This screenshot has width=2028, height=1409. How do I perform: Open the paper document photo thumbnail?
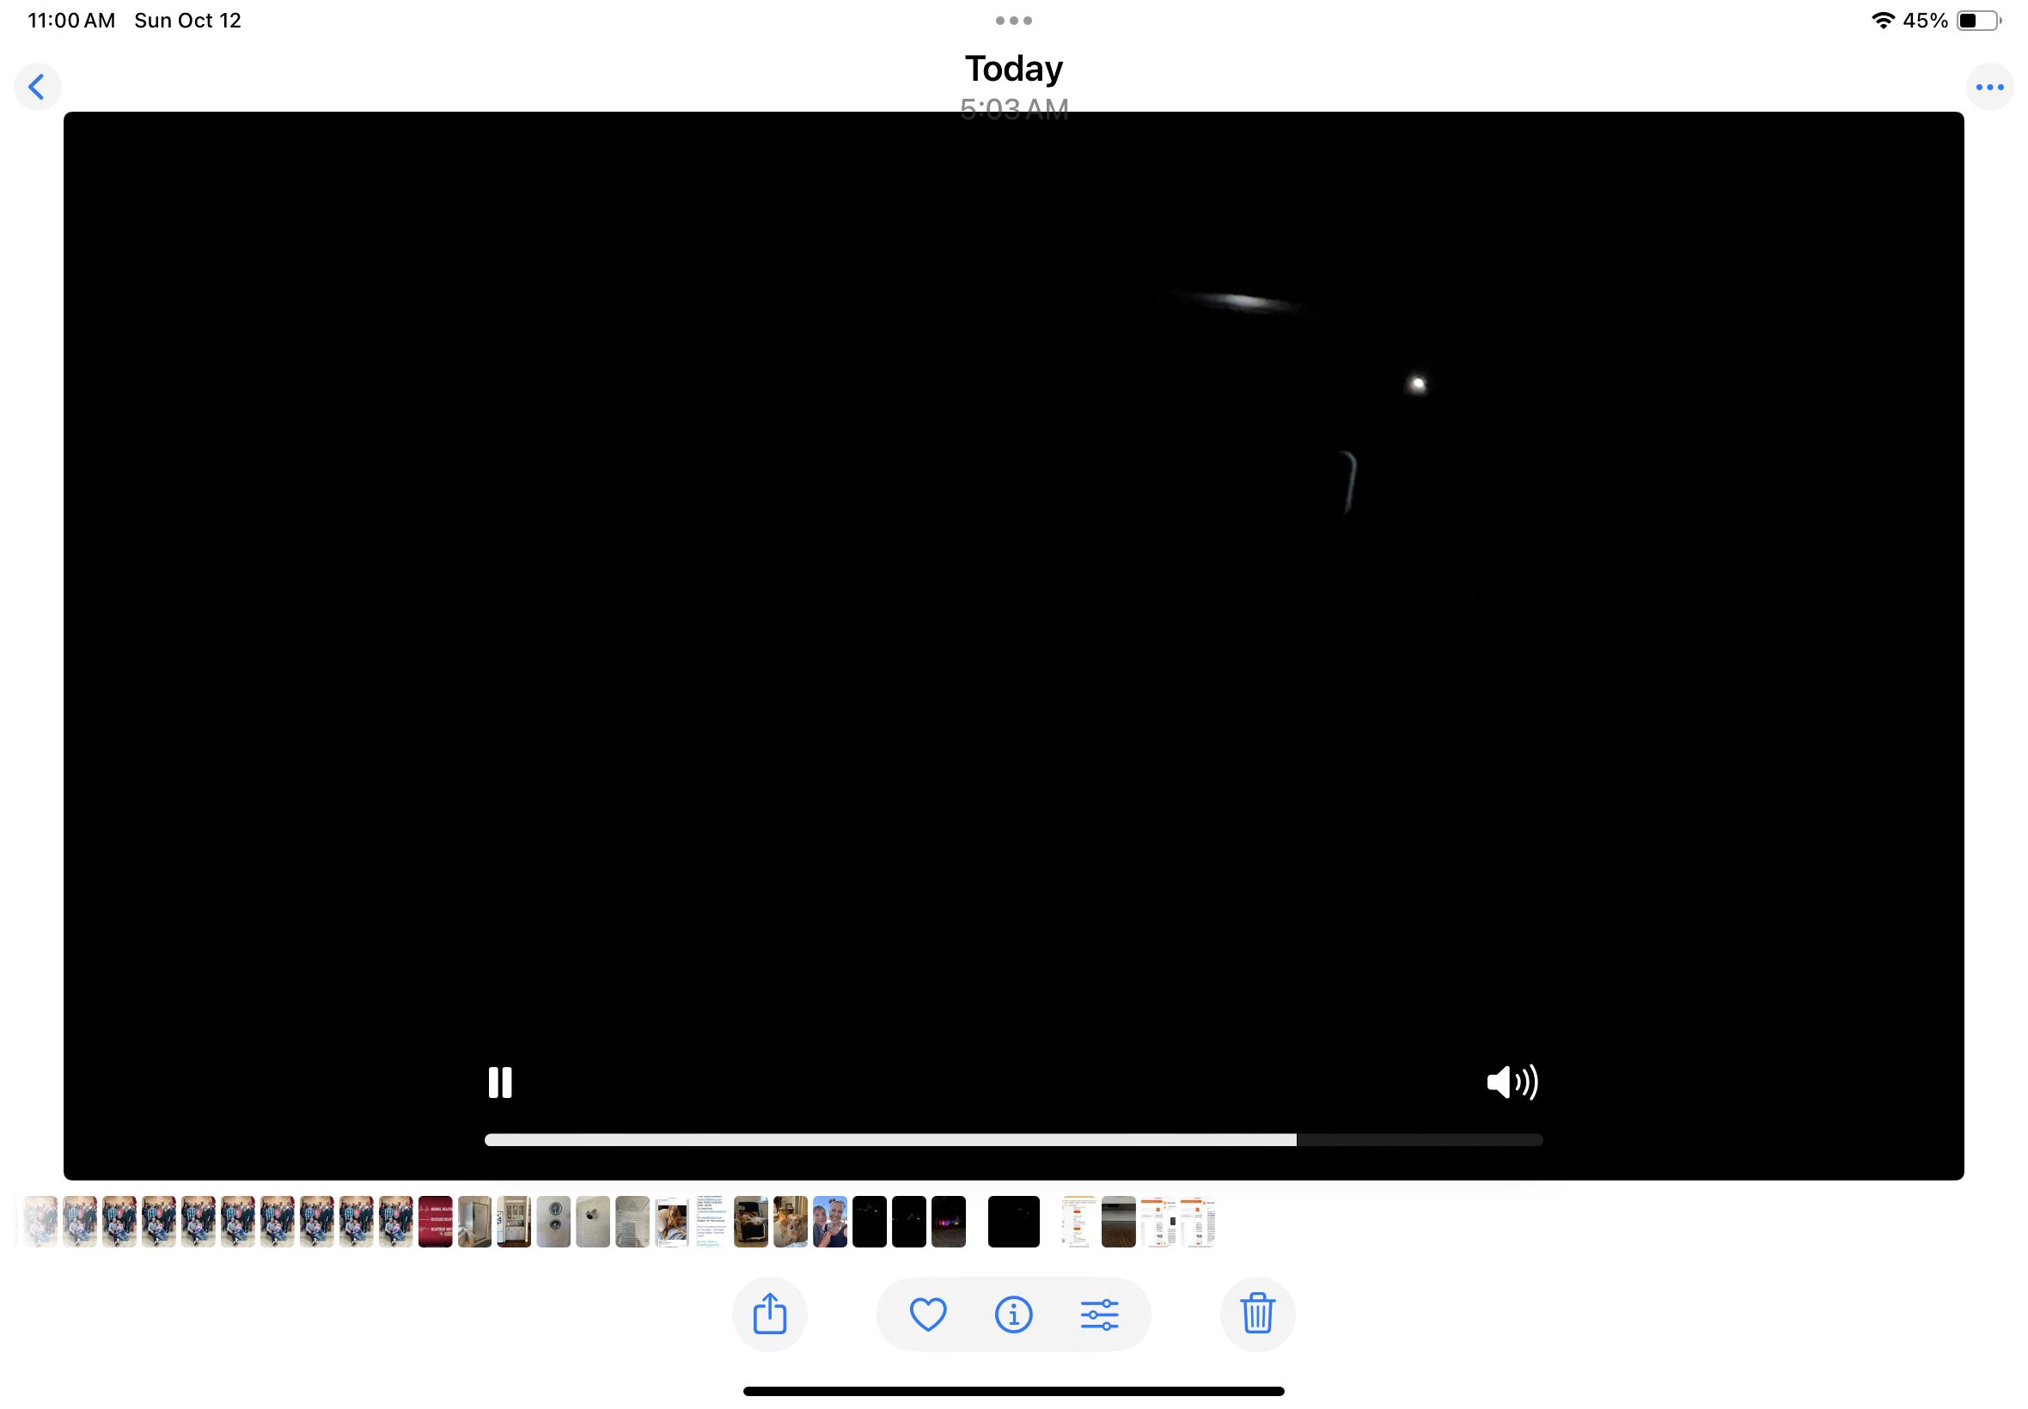[x=632, y=1222]
